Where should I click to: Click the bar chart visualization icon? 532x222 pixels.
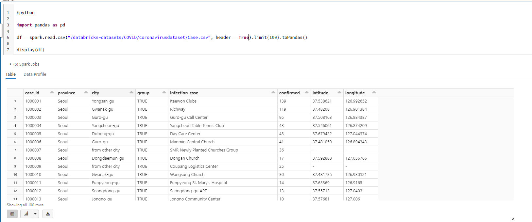[26, 214]
